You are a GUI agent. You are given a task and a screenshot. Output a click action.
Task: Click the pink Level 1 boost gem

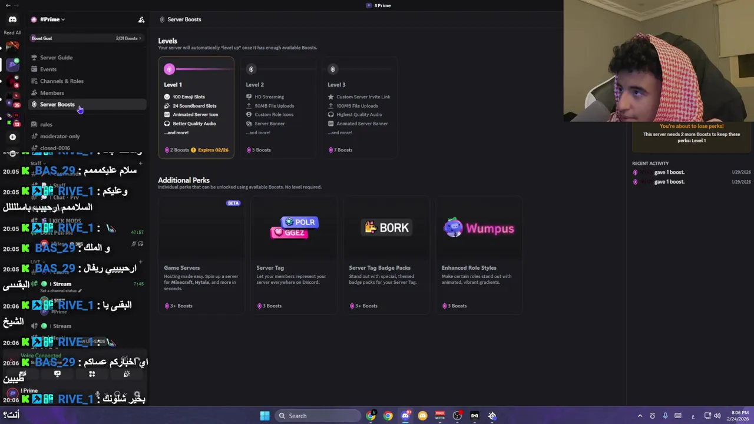click(170, 69)
